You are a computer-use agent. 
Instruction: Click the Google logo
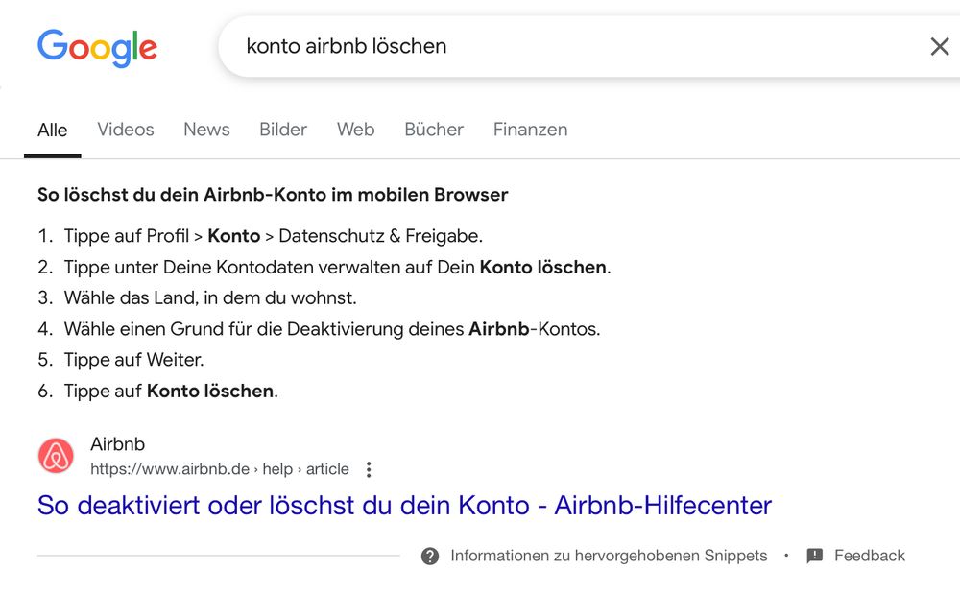pos(97,47)
